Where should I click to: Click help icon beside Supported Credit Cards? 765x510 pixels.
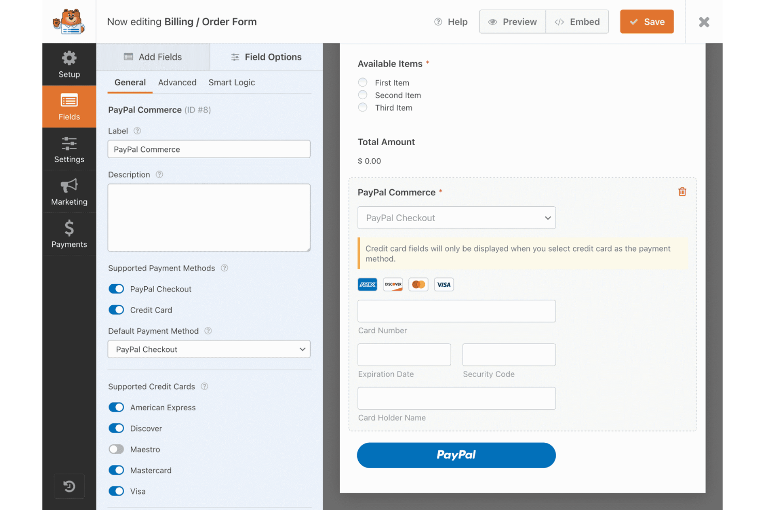(x=204, y=387)
